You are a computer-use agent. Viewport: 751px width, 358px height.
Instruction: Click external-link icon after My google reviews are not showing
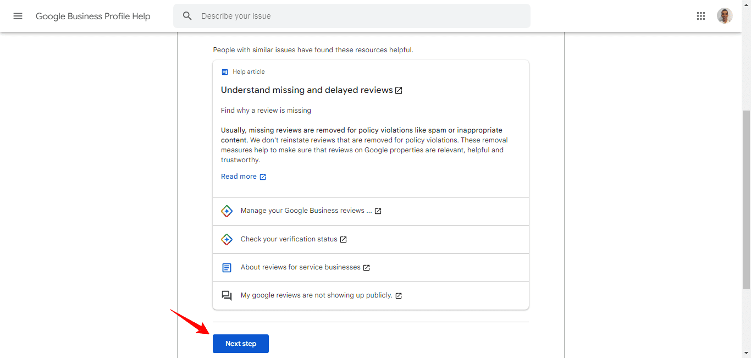pos(399,296)
